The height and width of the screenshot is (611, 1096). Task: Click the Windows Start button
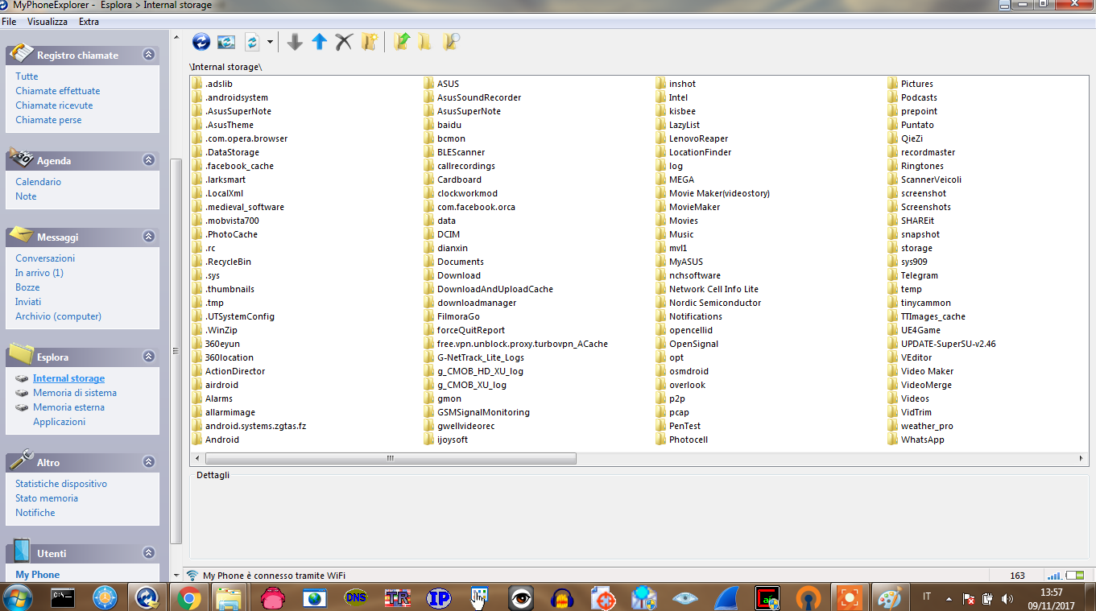(18, 598)
